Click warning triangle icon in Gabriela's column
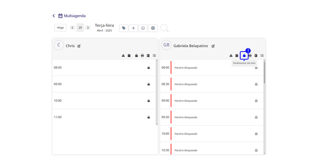This screenshot has height=167, width=318. click(x=231, y=56)
